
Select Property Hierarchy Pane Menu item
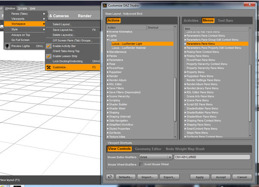(x=205, y=68)
